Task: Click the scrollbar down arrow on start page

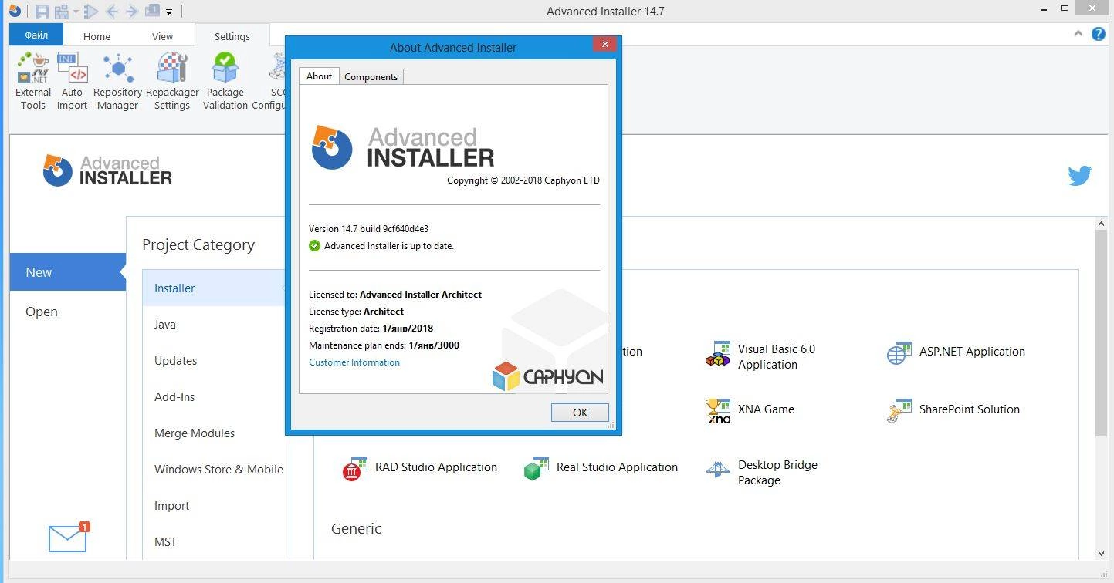Action: tap(1102, 553)
